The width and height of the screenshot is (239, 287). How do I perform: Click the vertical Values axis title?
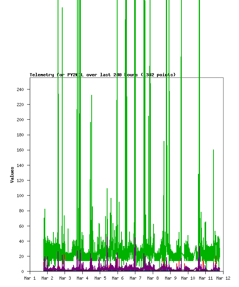click(12, 175)
